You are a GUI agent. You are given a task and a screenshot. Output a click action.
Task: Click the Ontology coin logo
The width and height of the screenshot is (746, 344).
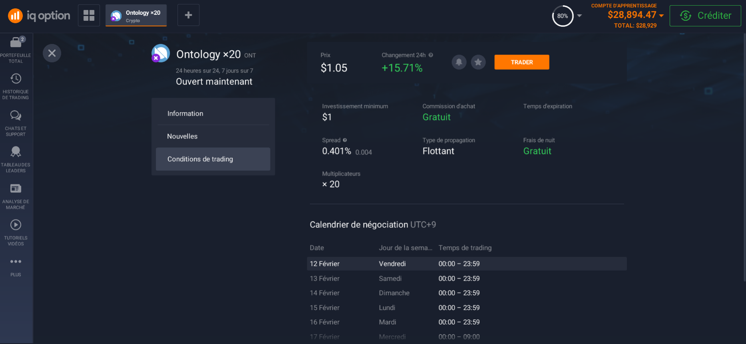161,53
